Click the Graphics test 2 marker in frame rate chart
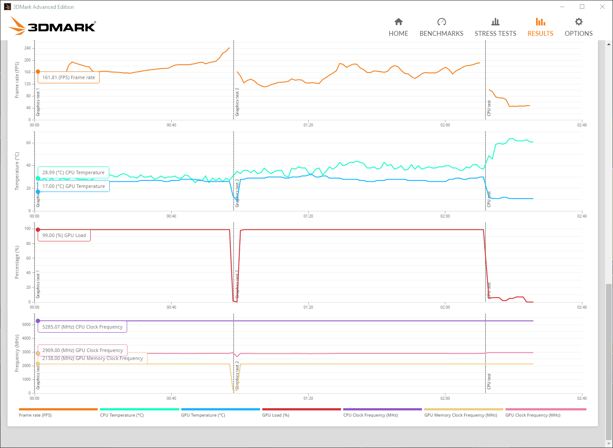Screen dimensions: 613x448 (x=237, y=102)
